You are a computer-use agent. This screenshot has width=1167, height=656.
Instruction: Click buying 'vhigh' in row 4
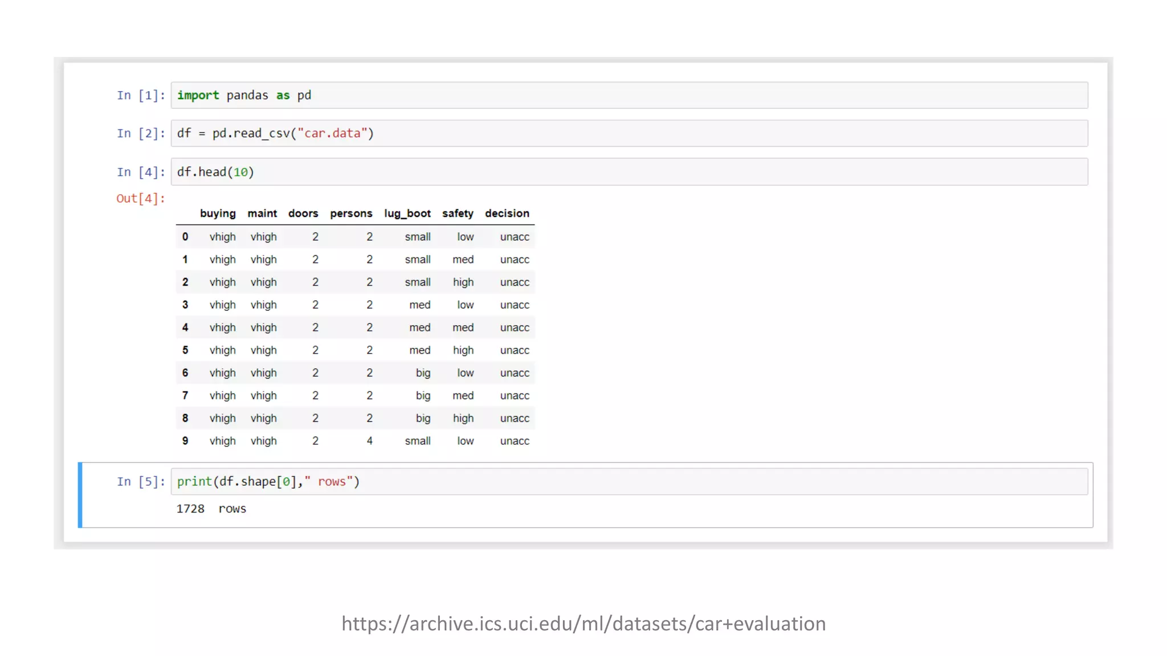tap(222, 328)
